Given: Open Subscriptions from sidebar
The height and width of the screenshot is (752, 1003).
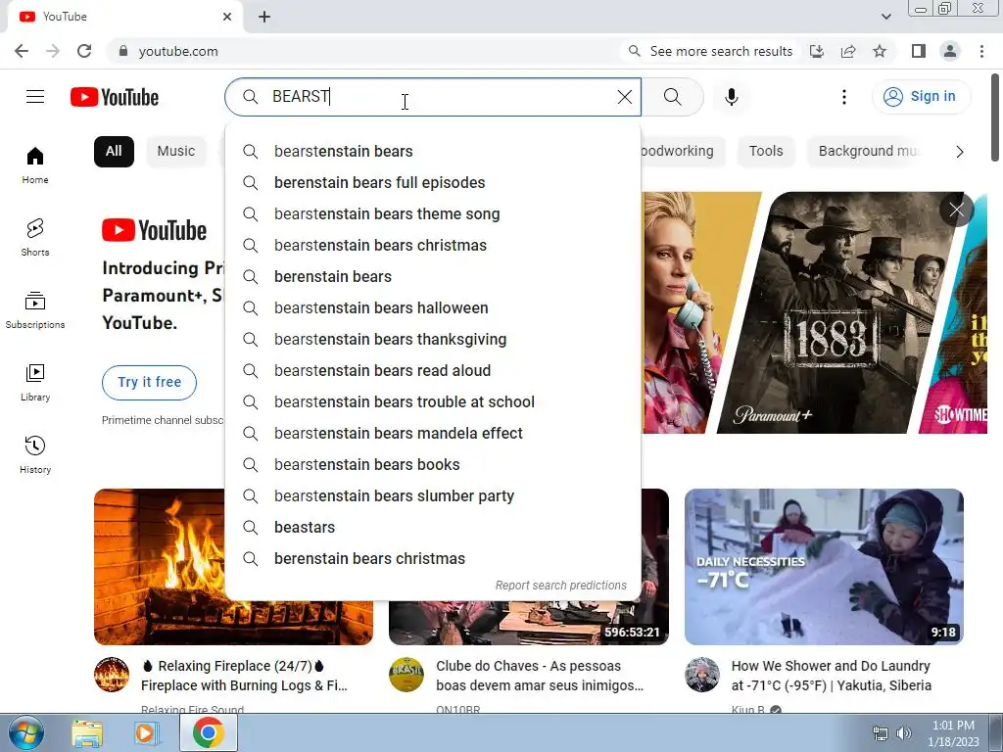Looking at the screenshot, I should coord(35,309).
